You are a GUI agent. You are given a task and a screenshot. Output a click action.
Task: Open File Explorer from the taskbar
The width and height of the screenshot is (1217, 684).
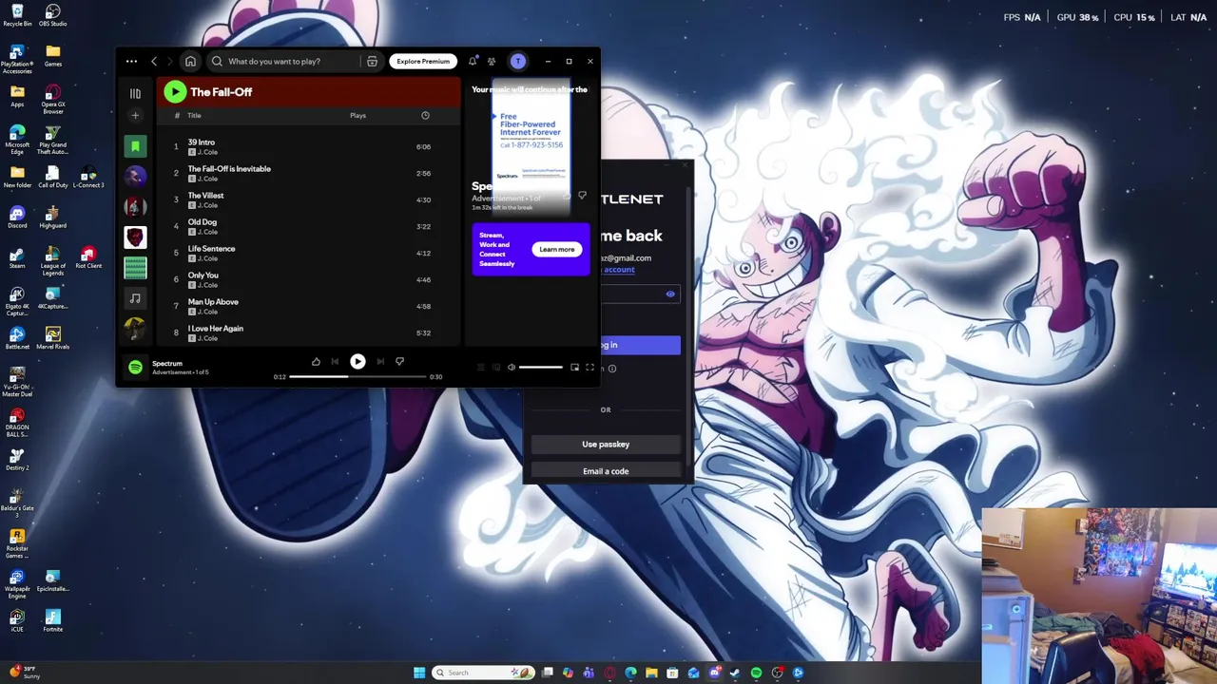[651, 673]
